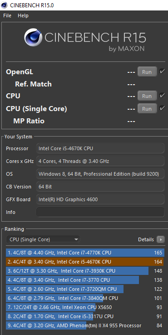This screenshot has width=168, height=335.
Task: Open the File menu
Action: pos(7,15)
